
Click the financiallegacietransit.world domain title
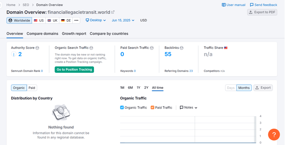(79, 12)
